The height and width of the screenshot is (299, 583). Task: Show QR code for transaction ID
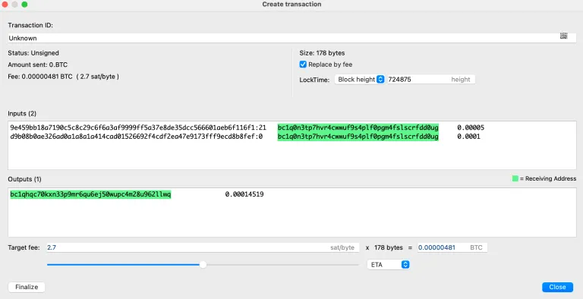pyautogui.click(x=564, y=36)
